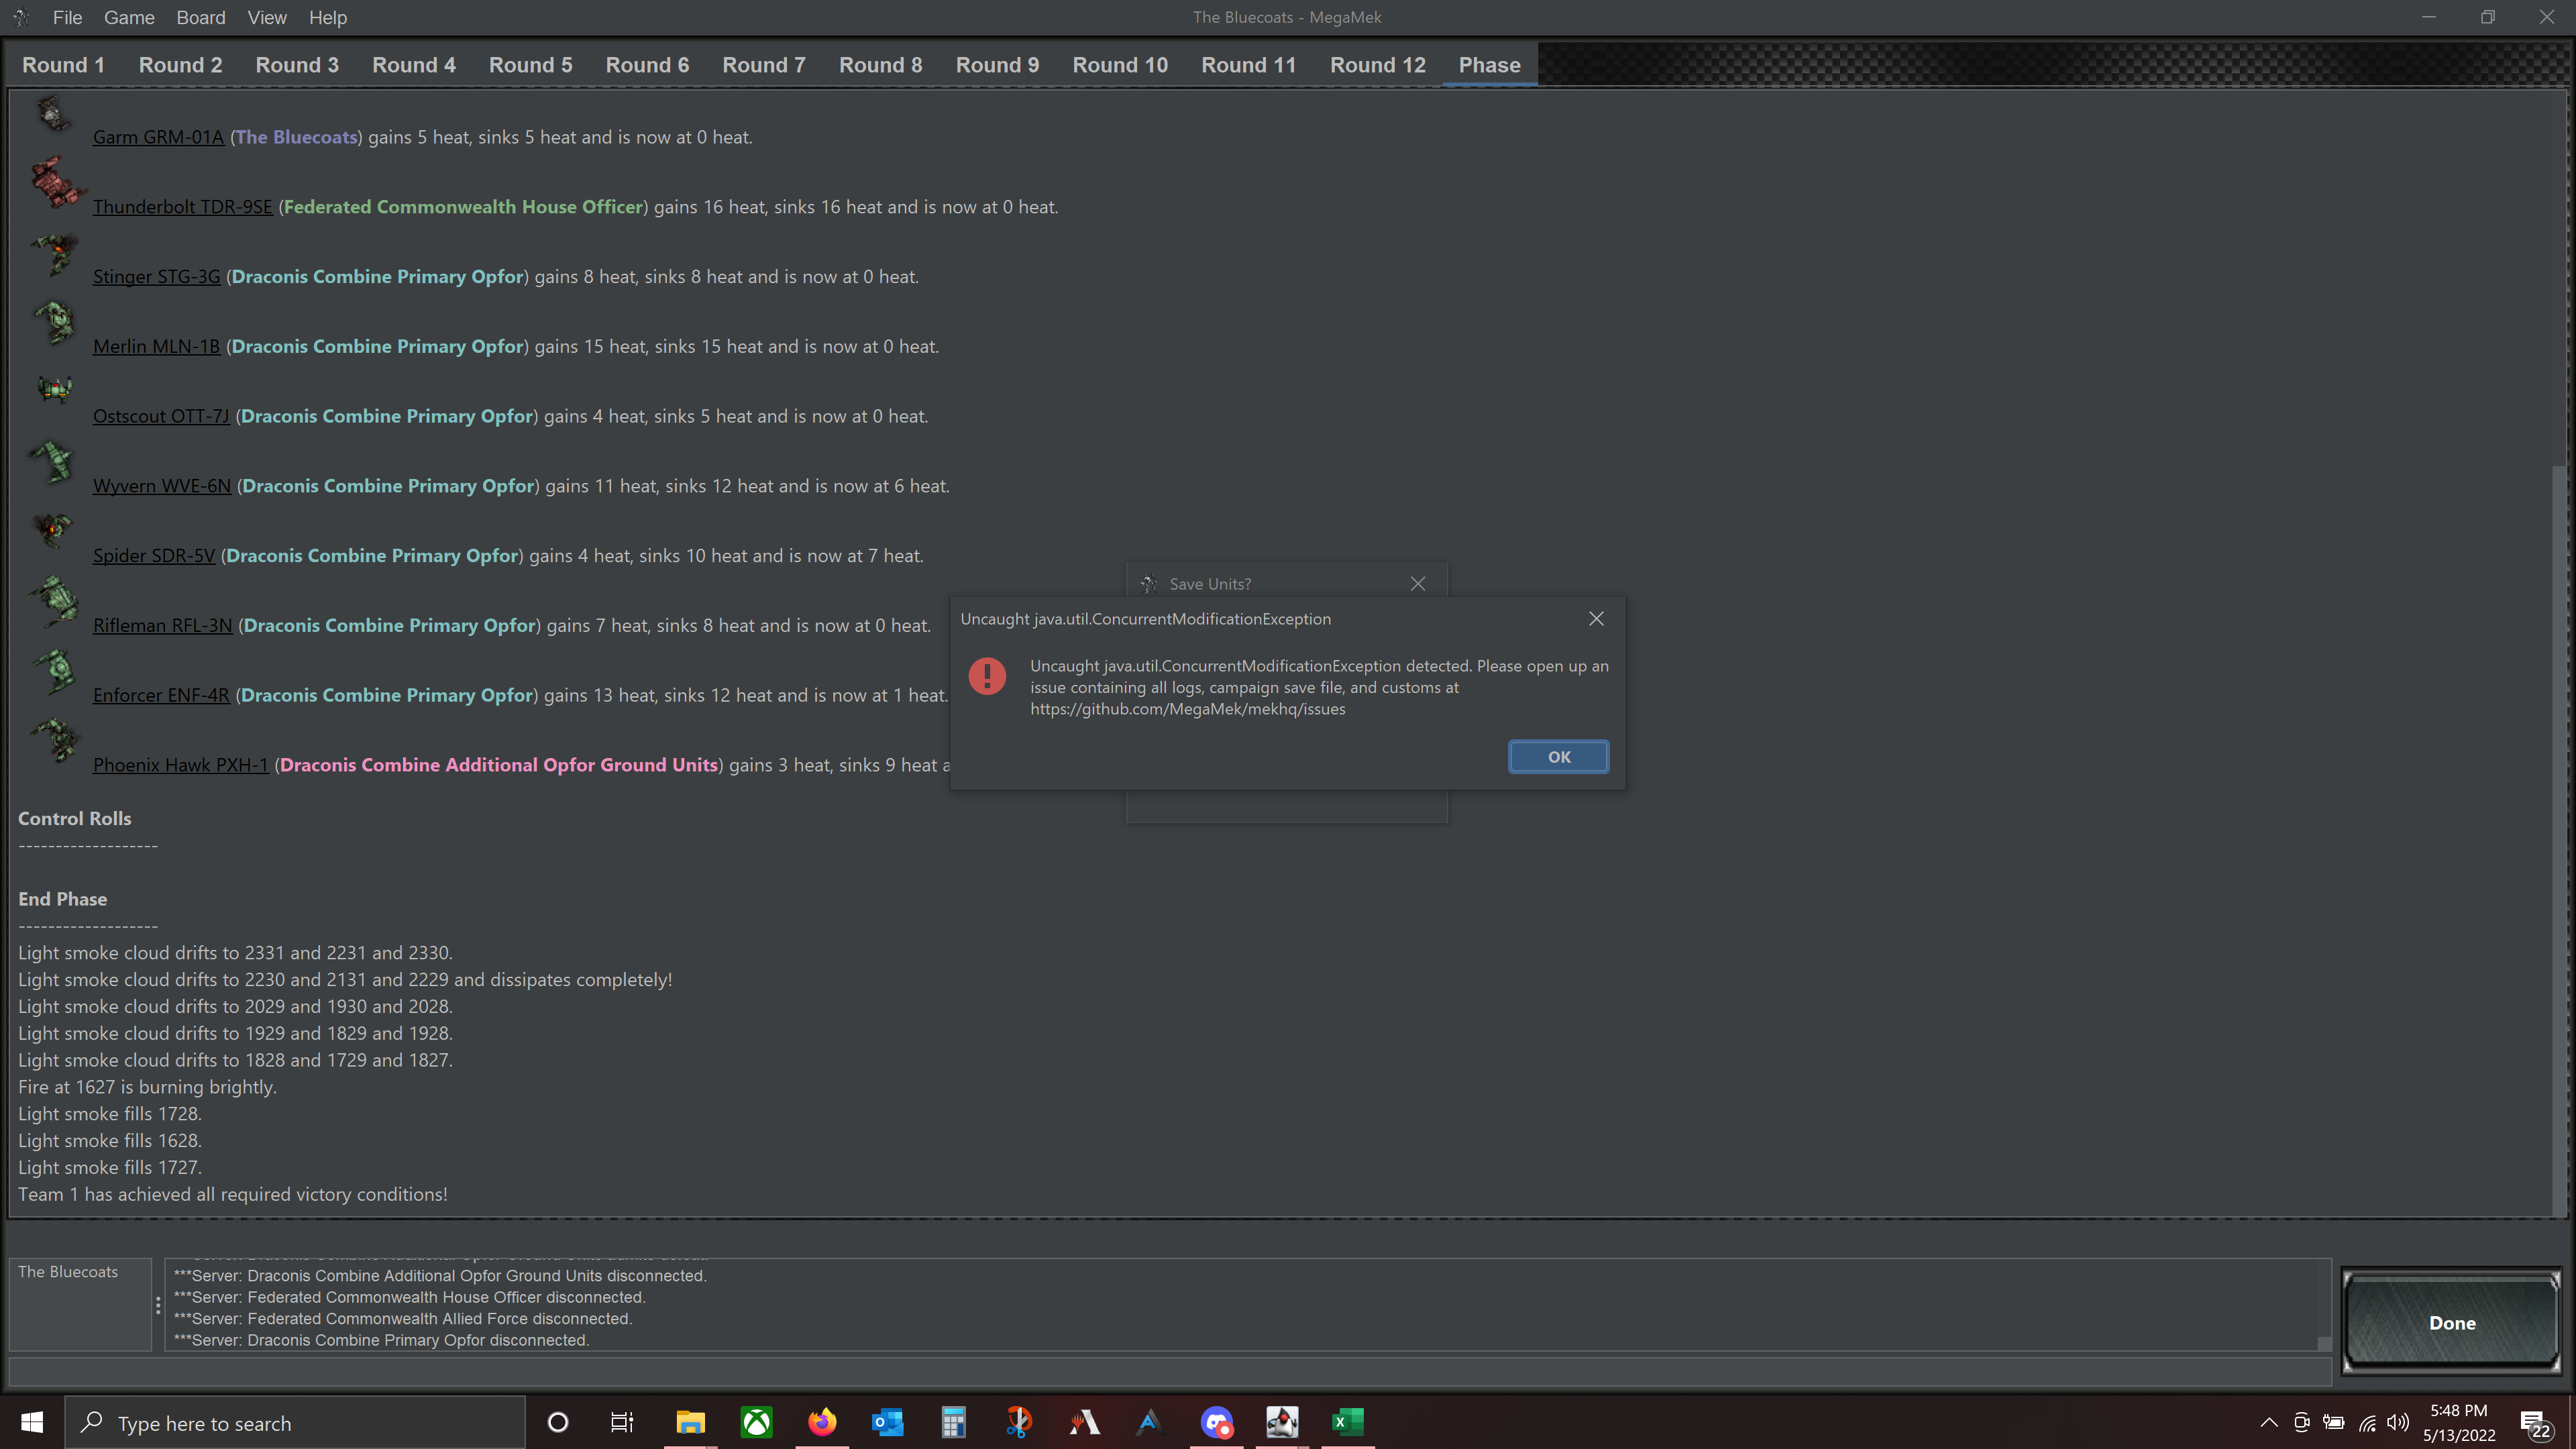Screen dimensions: 2576x1449
Task: Open the Wyvern WVE-6N unit link
Action: point(162,486)
